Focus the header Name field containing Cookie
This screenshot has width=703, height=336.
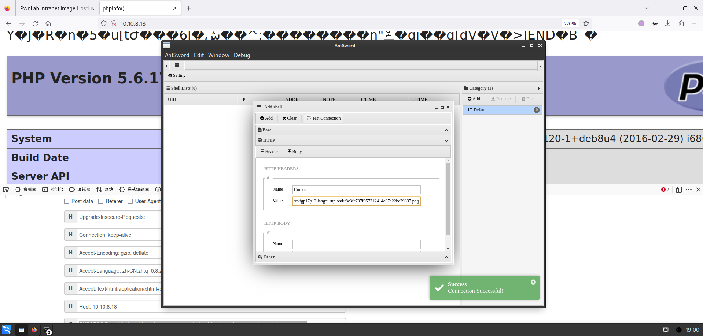[x=356, y=190]
